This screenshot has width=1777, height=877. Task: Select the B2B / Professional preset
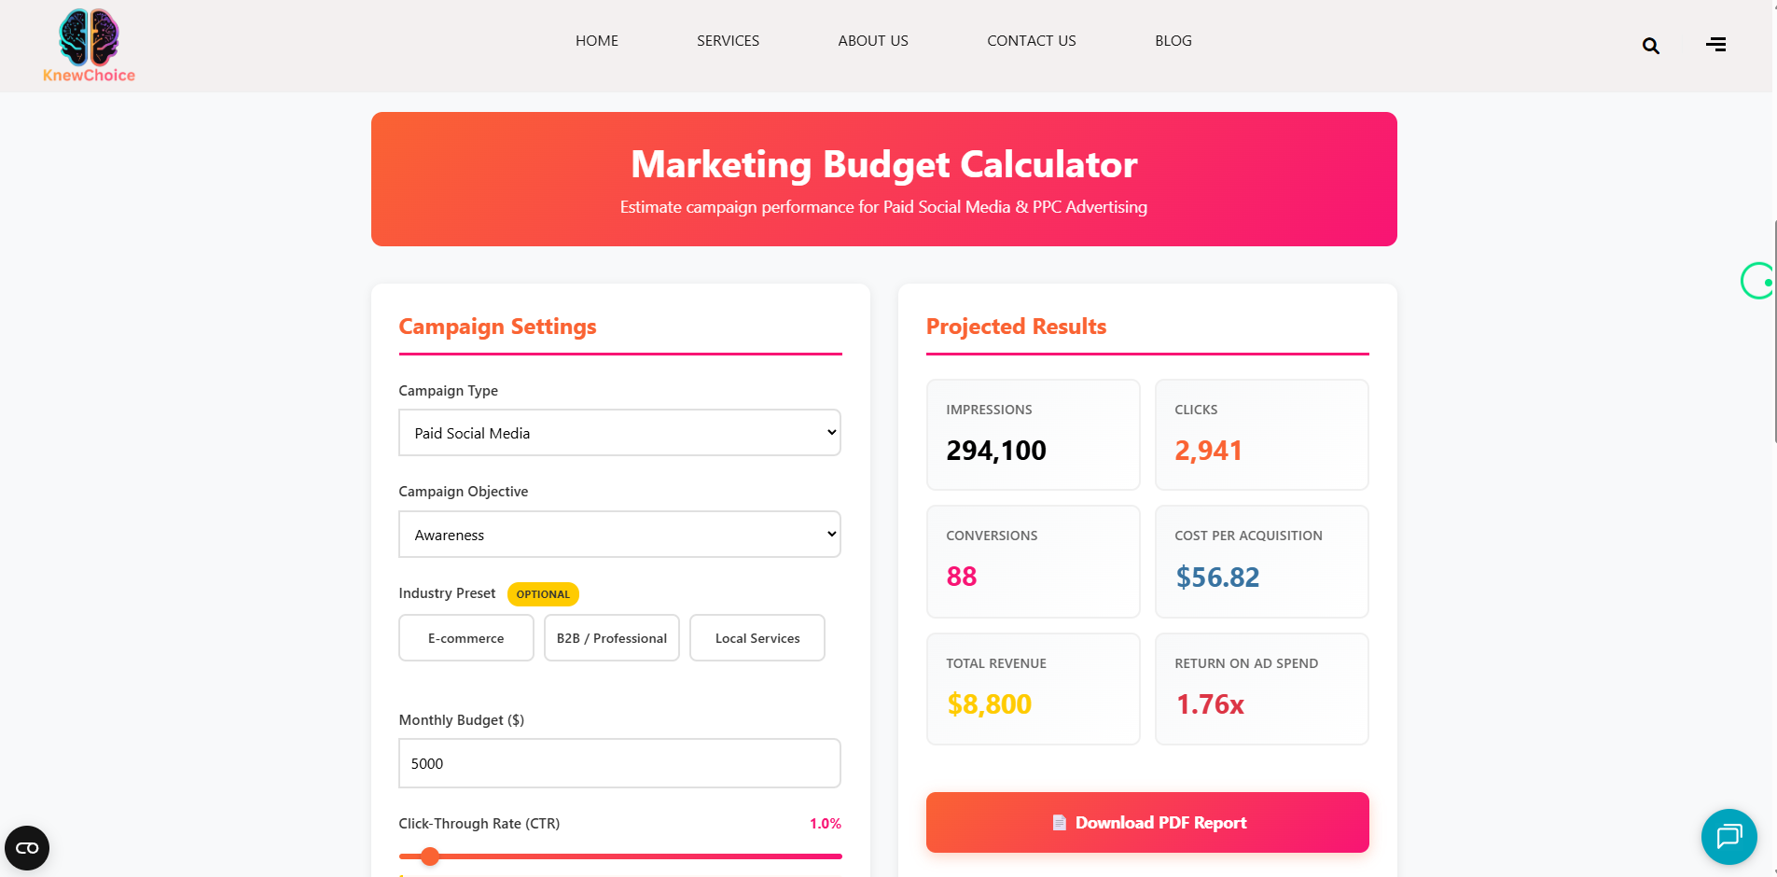(x=611, y=638)
